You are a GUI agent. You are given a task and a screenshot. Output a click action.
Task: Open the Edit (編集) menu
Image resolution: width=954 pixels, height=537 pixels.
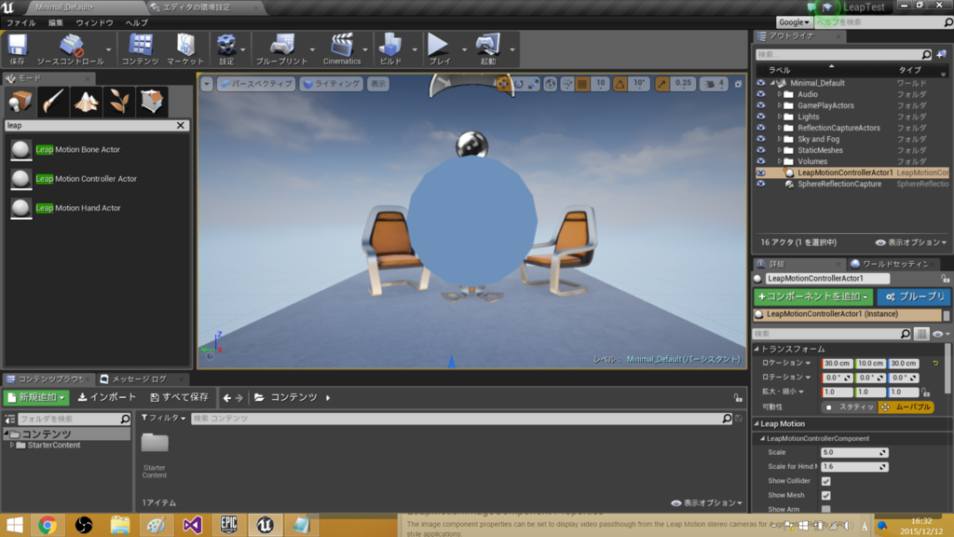[55, 22]
